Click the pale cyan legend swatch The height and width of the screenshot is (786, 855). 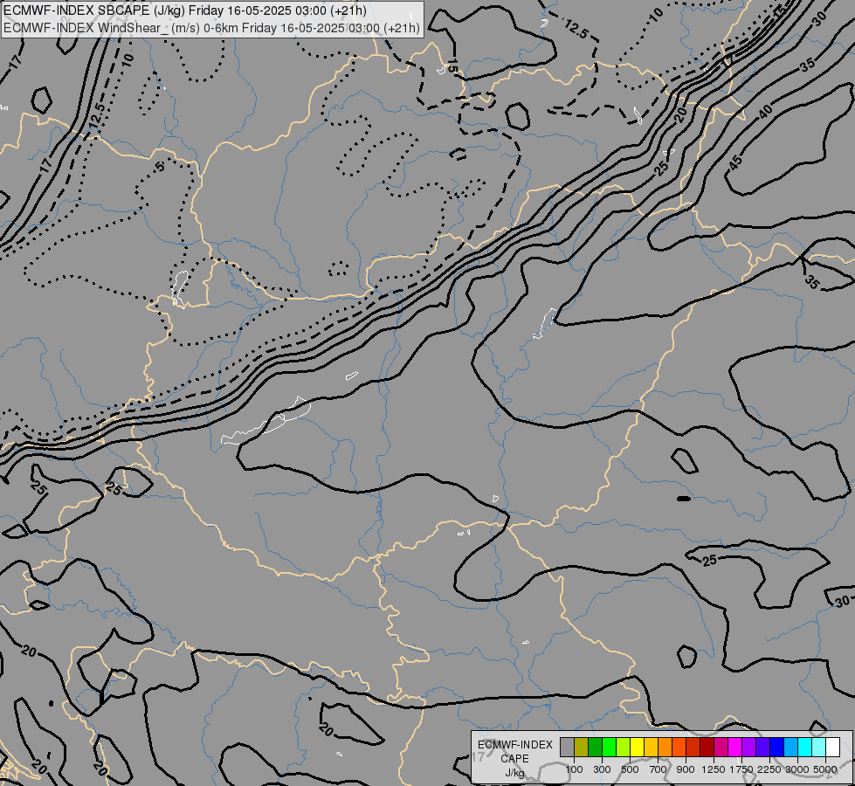click(x=818, y=748)
